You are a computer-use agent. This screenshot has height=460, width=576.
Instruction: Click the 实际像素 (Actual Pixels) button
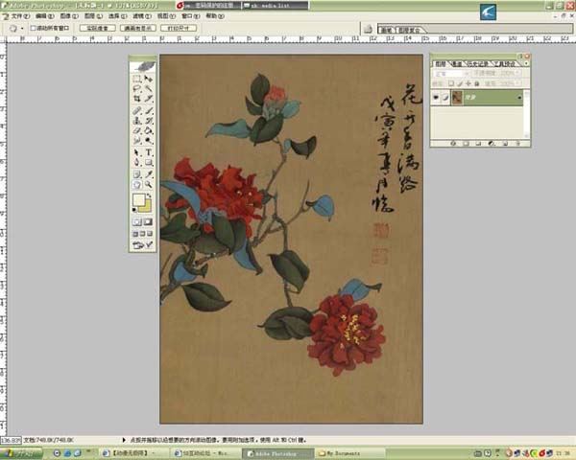97,28
